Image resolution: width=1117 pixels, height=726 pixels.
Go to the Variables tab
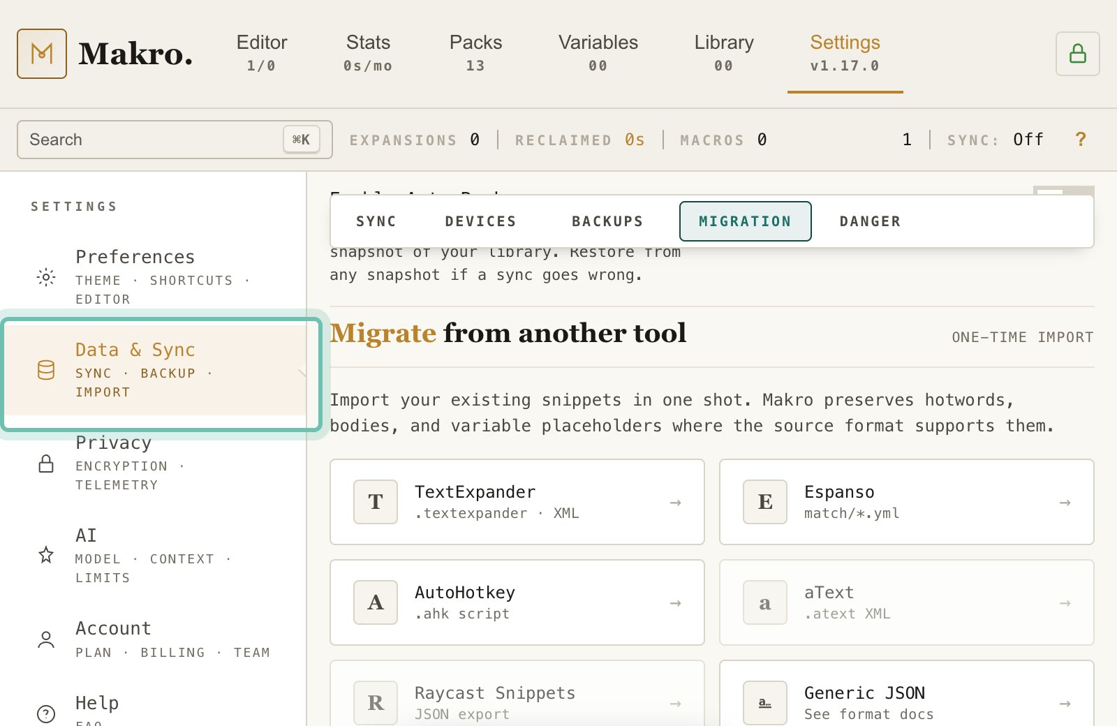pyautogui.click(x=598, y=53)
